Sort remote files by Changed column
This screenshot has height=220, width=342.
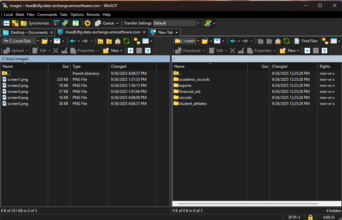pos(294,66)
